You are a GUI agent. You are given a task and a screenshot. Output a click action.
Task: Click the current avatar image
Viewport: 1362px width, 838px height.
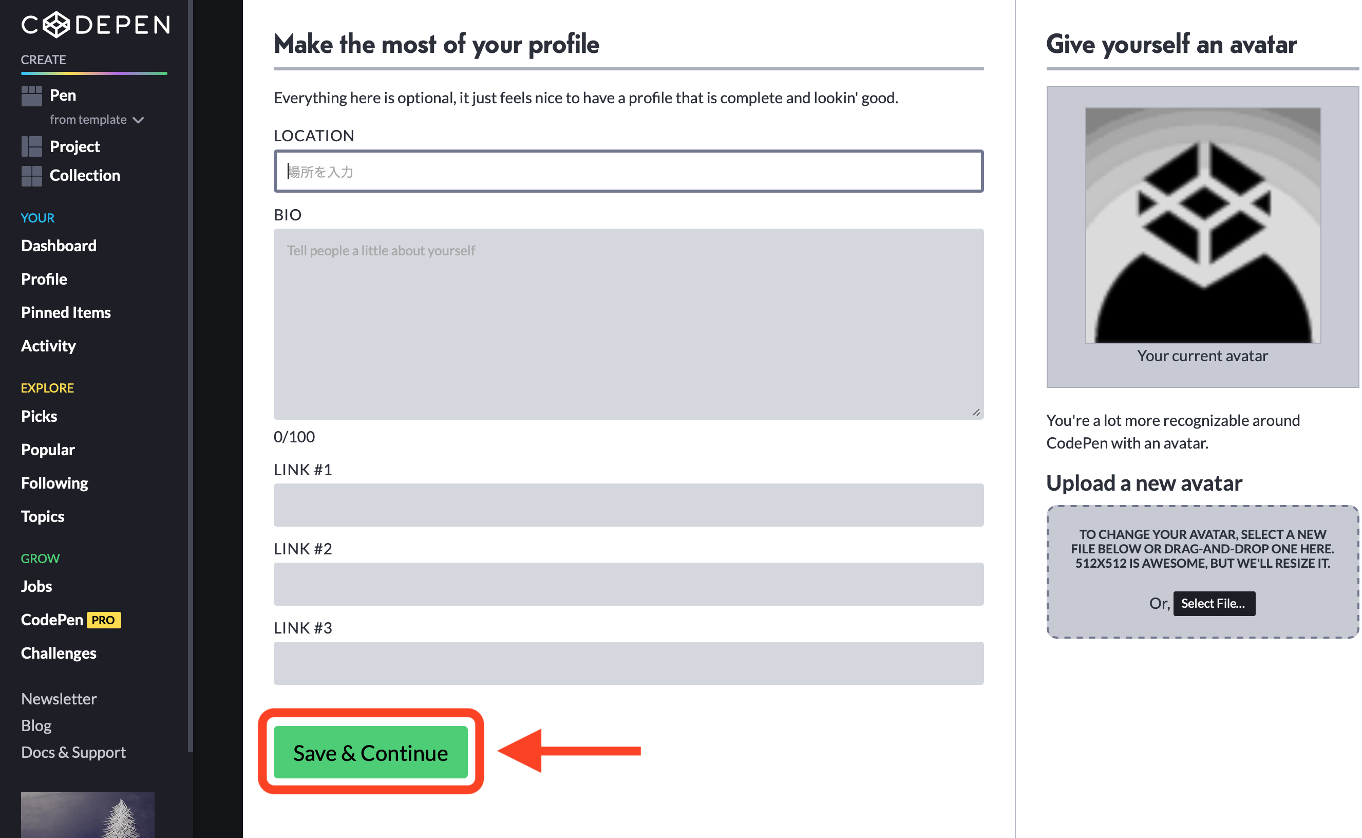coord(1202,225)
